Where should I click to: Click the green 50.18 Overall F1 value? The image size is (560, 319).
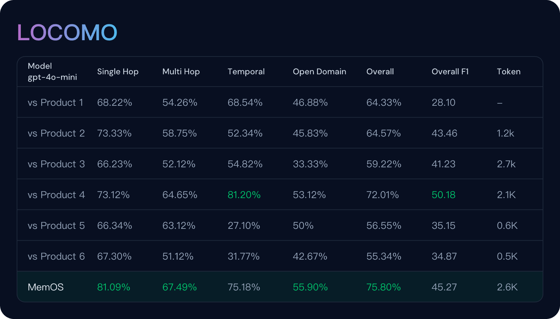pos(443,195)
